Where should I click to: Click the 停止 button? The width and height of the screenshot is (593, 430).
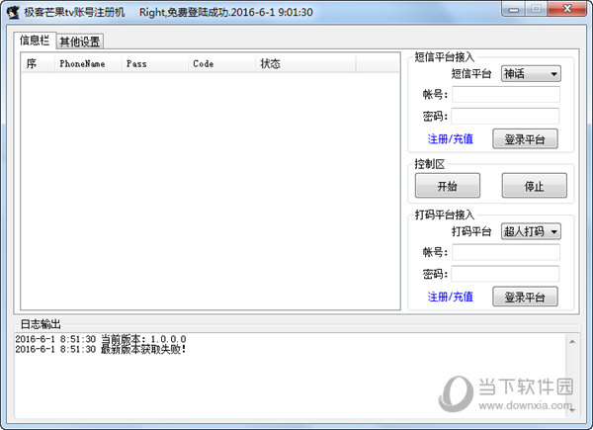pyautogui.click(x=534, y=186)
